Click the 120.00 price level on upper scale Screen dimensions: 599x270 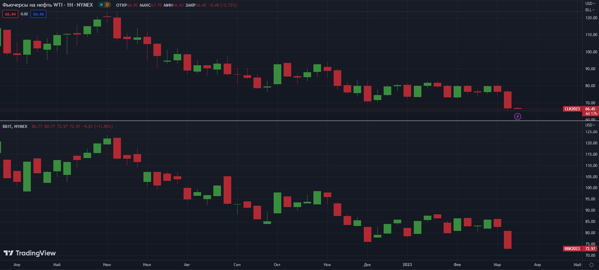(x=591, y=18)
